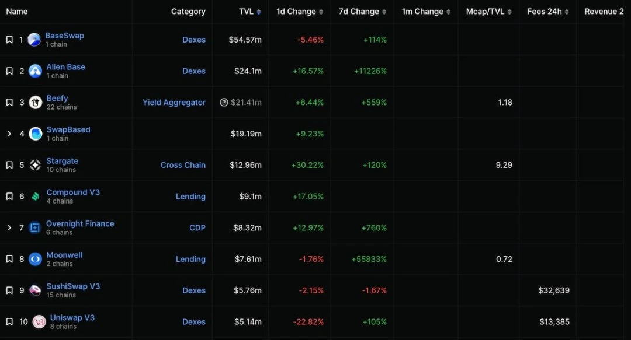This screenshot has height=340, width=631.
Task: Sort by 7d Change column header
Action: pyautogui.click(x=362, y=12)
